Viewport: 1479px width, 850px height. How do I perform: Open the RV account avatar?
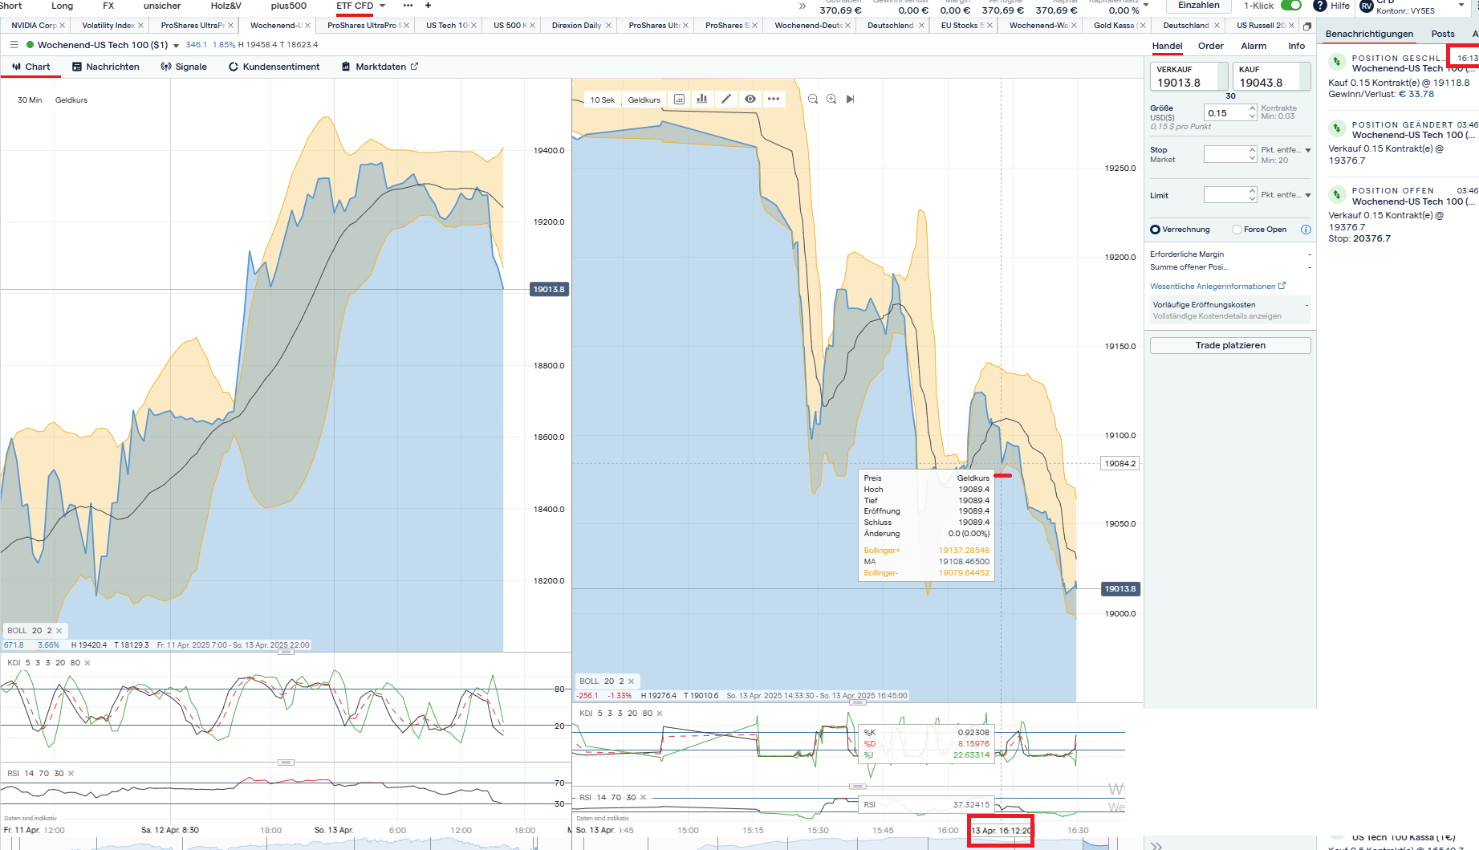click(x=1367, y=6)
